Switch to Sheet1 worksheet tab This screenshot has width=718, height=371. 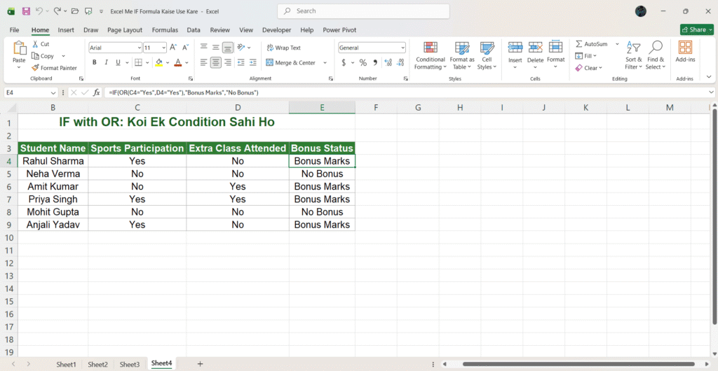click(x=66, y=364)
